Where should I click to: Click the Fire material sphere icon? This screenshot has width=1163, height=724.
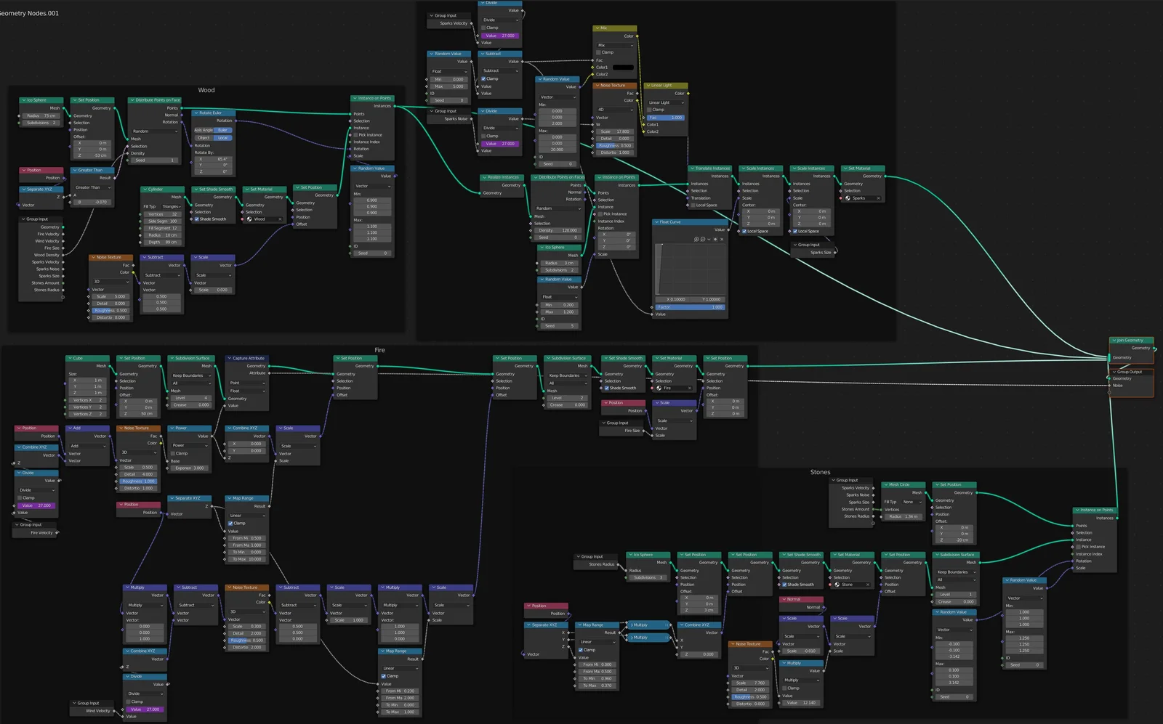coord(659,388)
